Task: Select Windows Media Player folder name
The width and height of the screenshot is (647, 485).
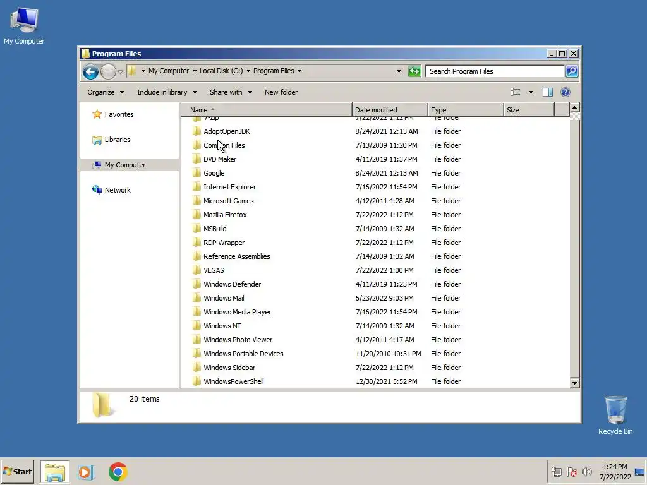Action: click(238, 312)
